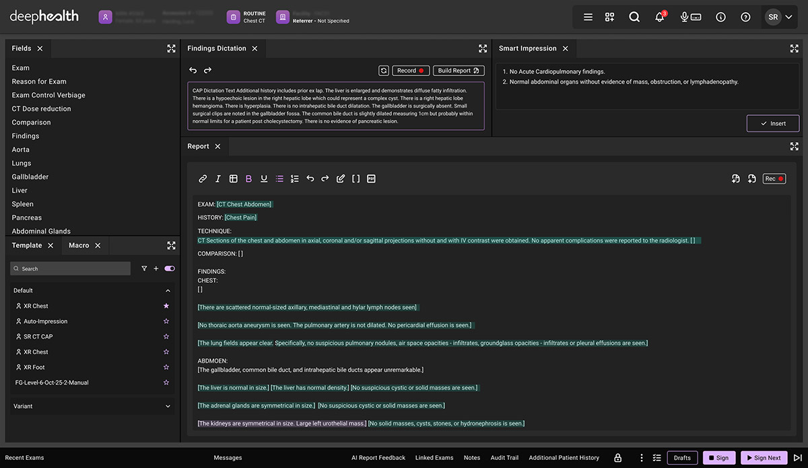808x468 pixels.
Task: Click the lock icon in bottom bar
Action: pos(617,458)
